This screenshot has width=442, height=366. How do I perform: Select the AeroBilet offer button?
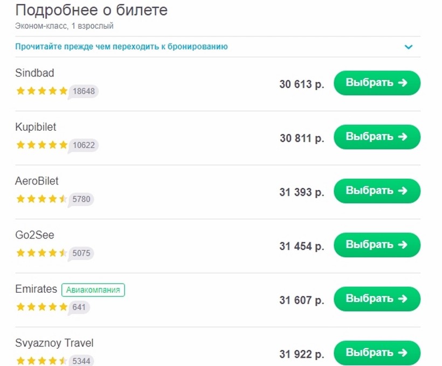377,191
